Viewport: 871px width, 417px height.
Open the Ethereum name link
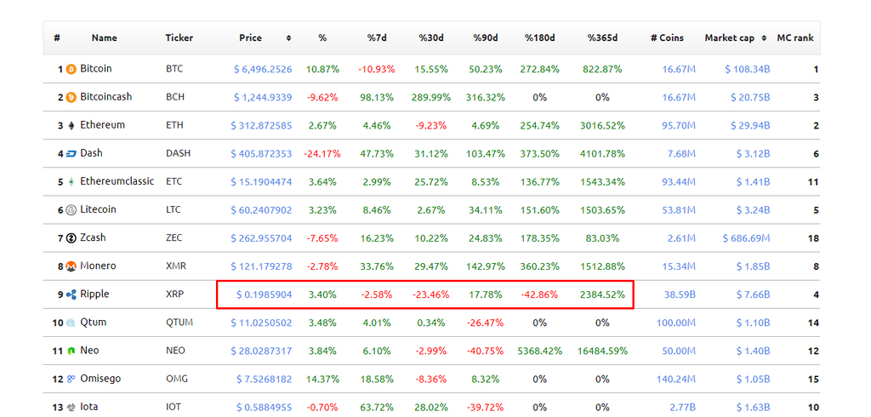click(102, 125)
